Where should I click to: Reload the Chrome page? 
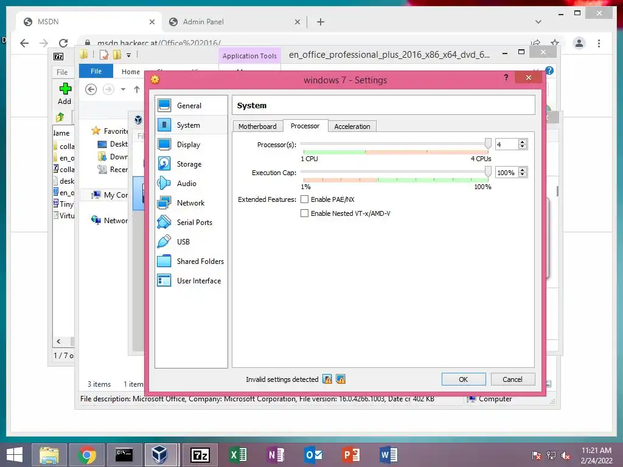63,43
